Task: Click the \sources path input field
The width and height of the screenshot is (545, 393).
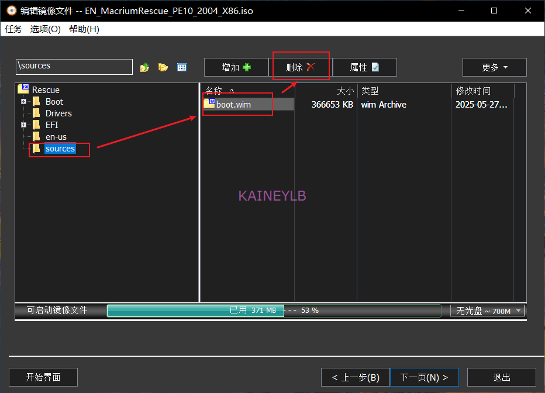Action: 74,67
